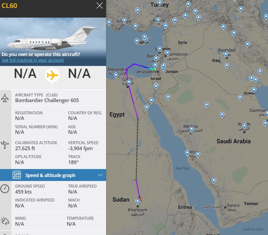Click the weather icon beside Wind
Viewport: 268px width, 235px height.
click(5, 221)
